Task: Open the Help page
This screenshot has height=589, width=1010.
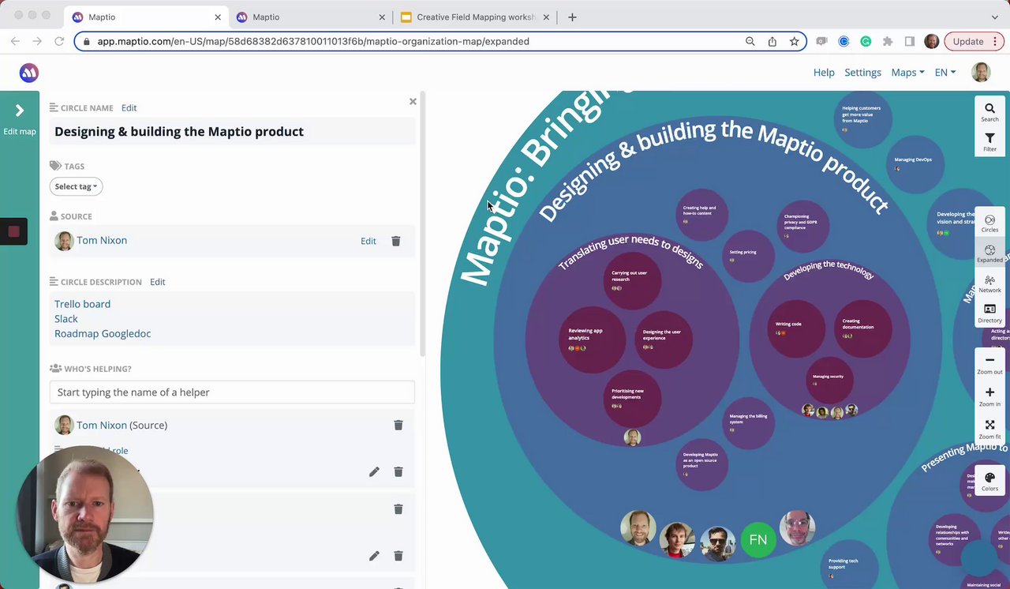Action: [x=824, y=73]
